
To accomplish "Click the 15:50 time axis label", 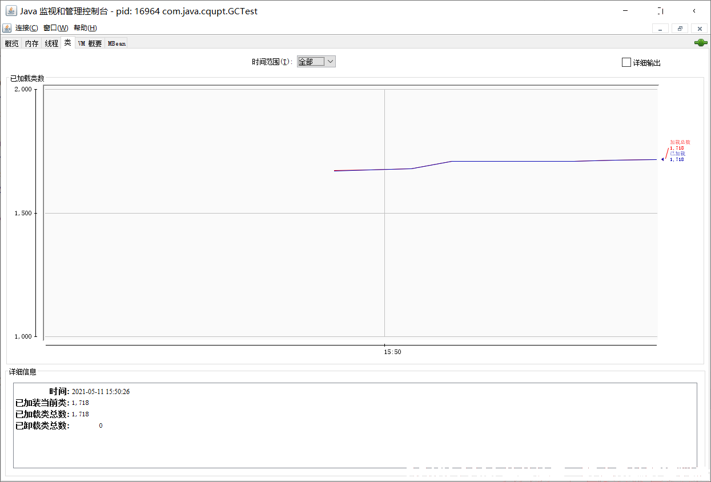I will coord(392,352).
